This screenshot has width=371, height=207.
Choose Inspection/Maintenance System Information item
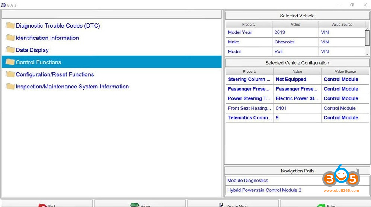pyautogui.click(x=72, y=87)
